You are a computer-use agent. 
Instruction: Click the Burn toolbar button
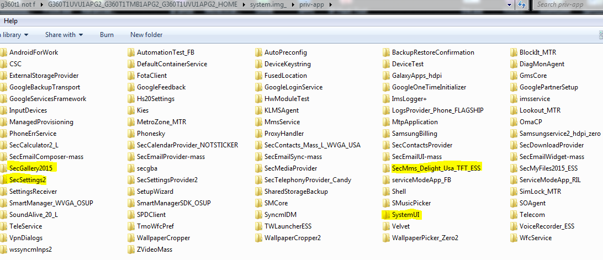tap(107, 35)
